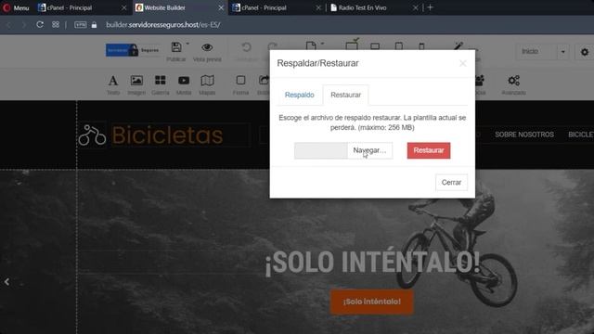This screenshot has width=594, height=334.
Task: Open the Opera Menu
Action: [x=16, y=7]
